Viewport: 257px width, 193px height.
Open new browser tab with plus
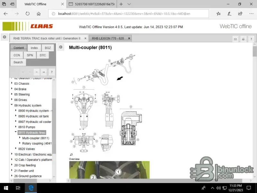(121, 4)
